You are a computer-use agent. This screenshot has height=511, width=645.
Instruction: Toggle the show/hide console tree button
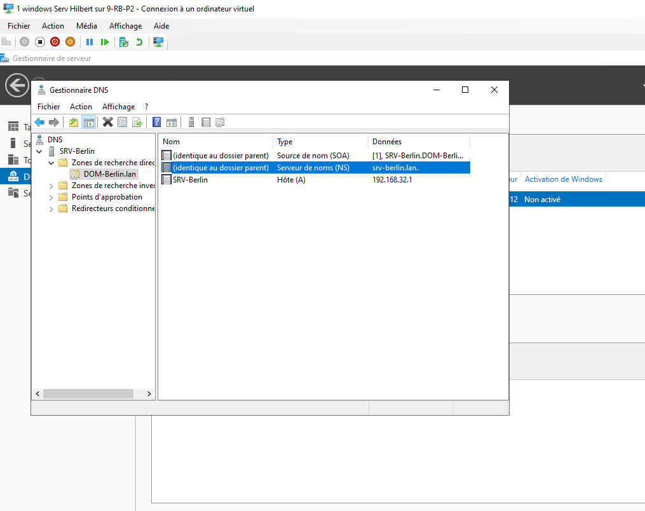[89, 122]
